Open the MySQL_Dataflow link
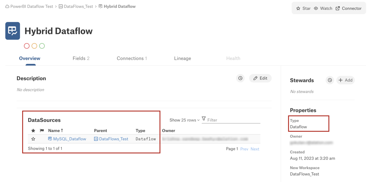This screenshot has width=368, height=182. click(67, 139)
